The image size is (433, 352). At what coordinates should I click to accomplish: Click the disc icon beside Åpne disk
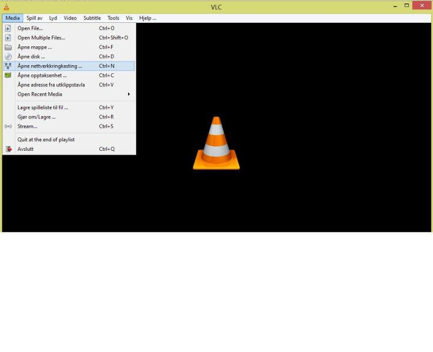(8, 56)
